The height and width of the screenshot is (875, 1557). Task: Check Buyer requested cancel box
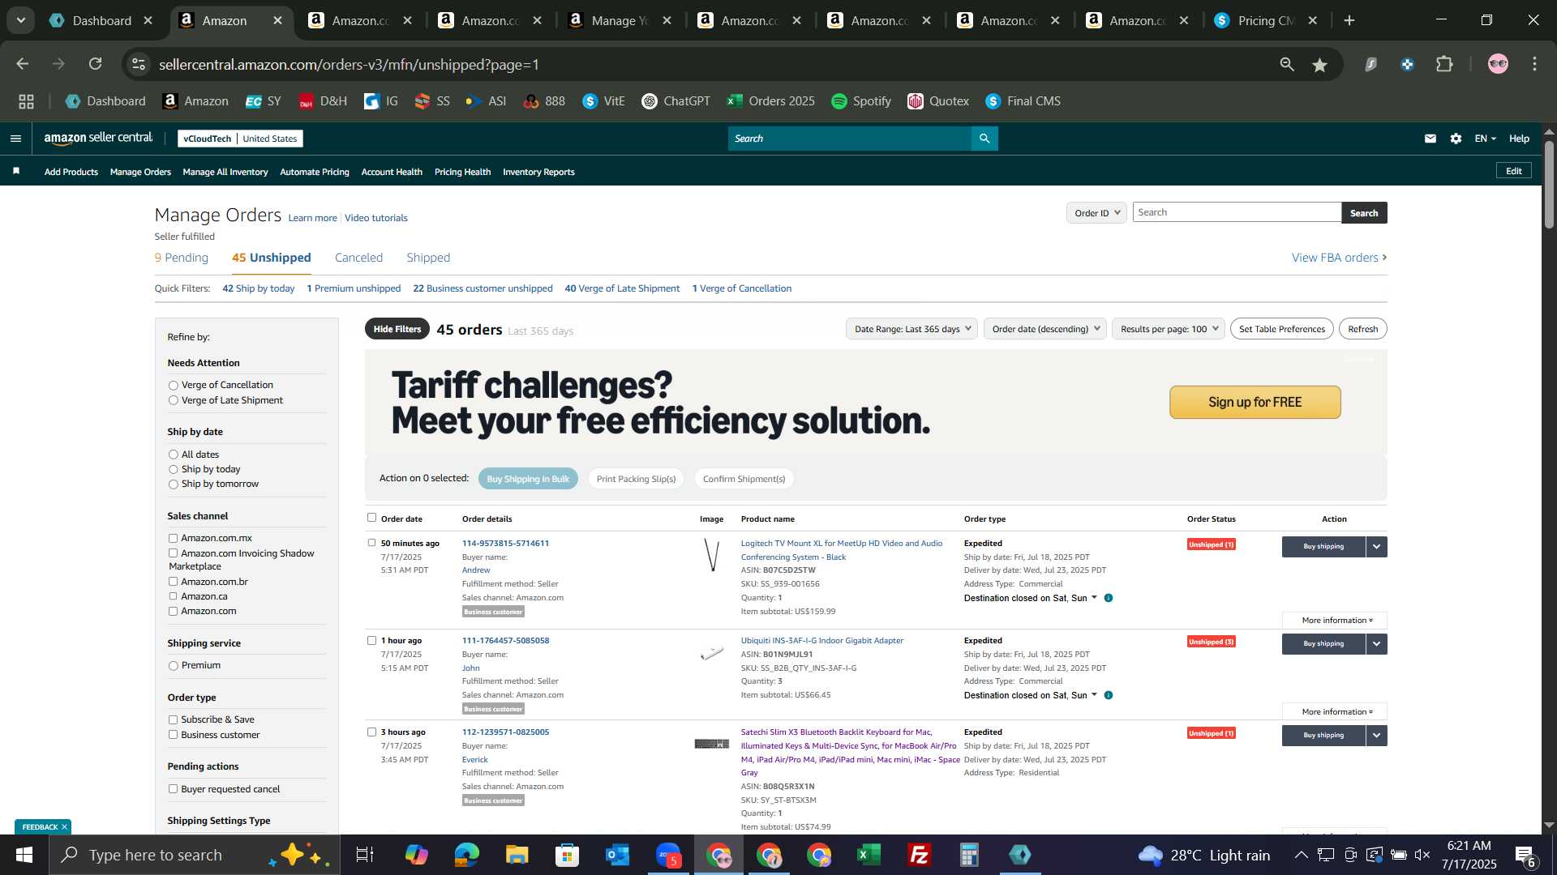coord(173,789)
